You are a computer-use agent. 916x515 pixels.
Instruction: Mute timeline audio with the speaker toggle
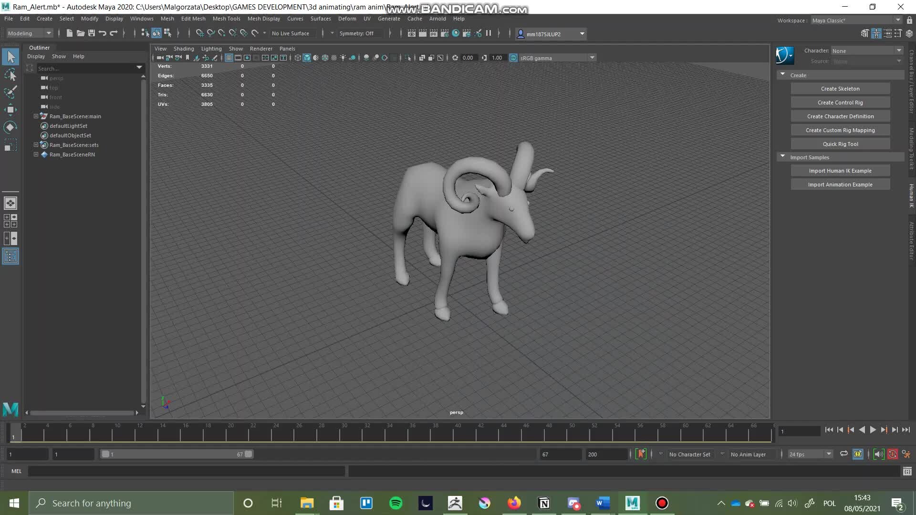[878, 454]
